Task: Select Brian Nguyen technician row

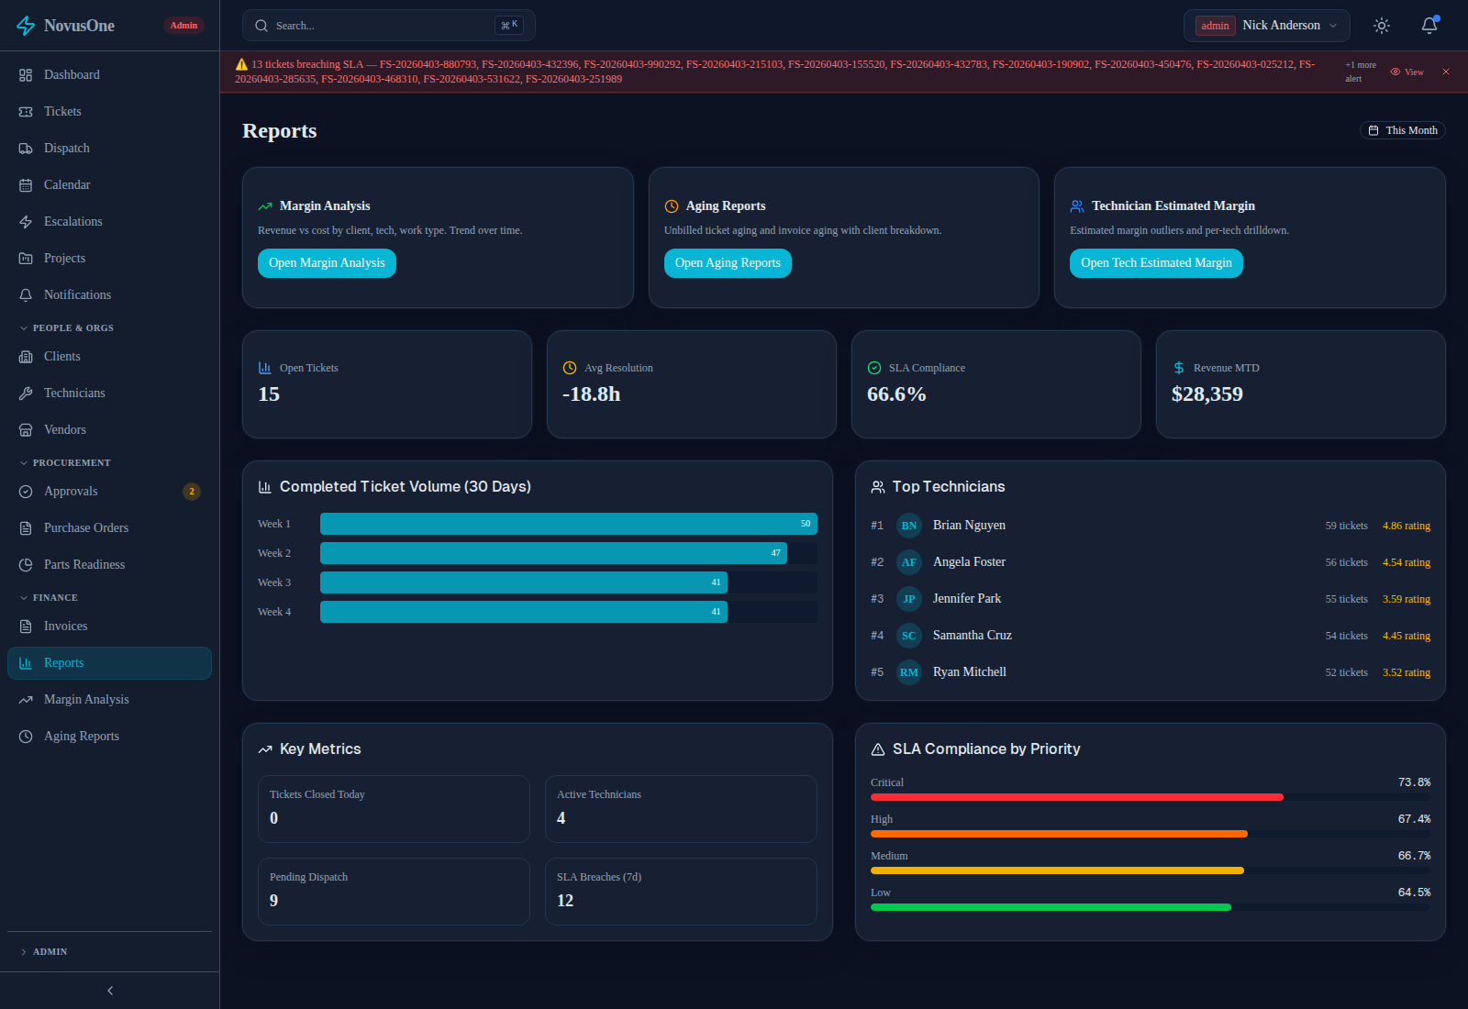Action: click(x=1151, y=526)
